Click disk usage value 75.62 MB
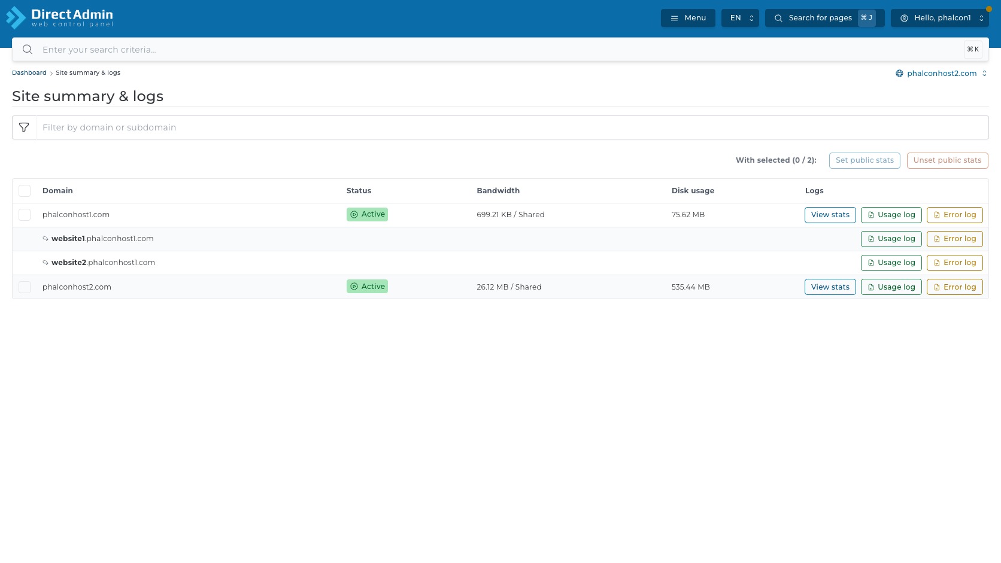The width and height of the screenshot is (1001, 563). (x=688, y=215)
